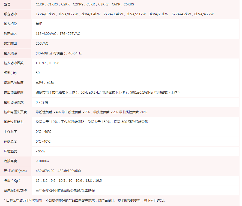242x206 pixels.
Task: Select the 输入功率因数 label
Action: 12,63
